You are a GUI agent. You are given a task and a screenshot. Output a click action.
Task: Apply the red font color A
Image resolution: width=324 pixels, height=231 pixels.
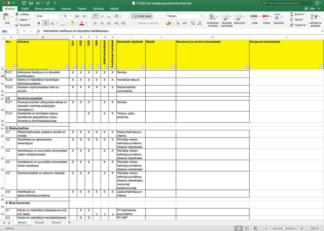point(82,23)
